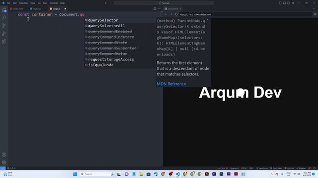Screen dimensions: 318x178
Task: Close the Document preview tab
Action: 180,9
